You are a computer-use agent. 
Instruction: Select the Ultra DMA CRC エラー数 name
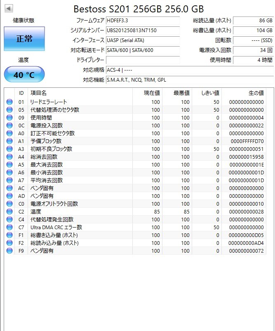tap(56, 228)
